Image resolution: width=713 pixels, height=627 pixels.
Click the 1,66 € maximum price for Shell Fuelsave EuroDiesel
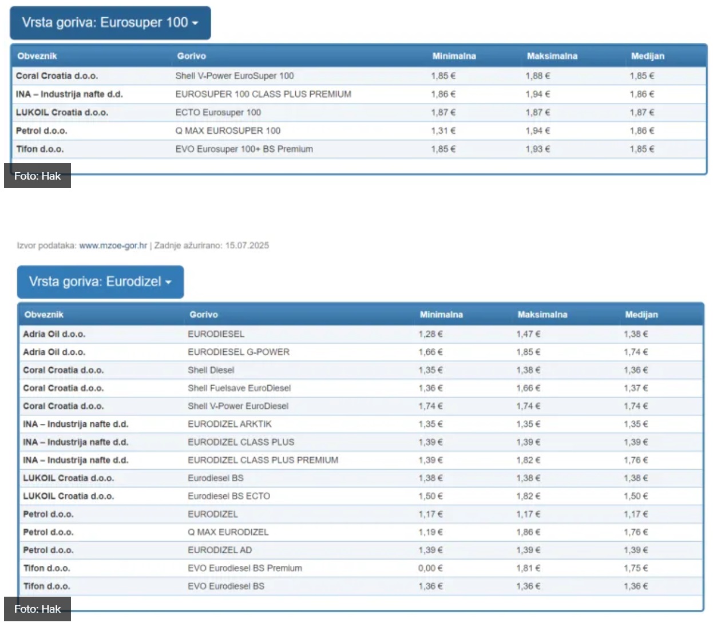coord(528,388)
